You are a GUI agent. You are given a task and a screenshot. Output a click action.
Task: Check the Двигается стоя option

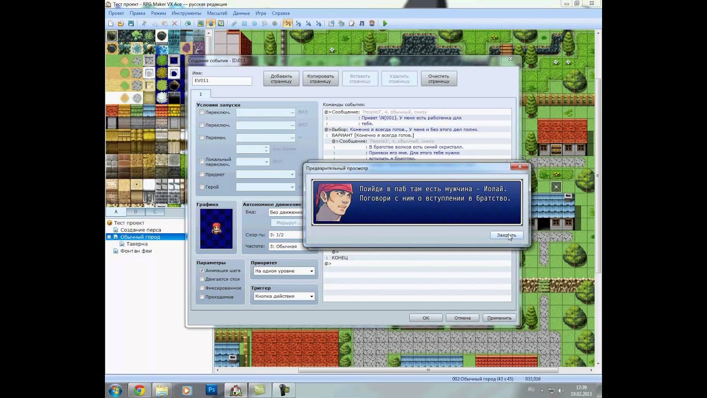202,279
